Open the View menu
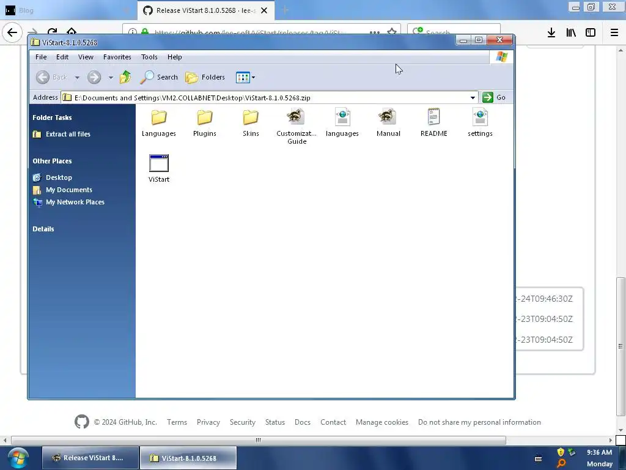The width and height of the screenshot is (626, 470). tap(86, 57)
